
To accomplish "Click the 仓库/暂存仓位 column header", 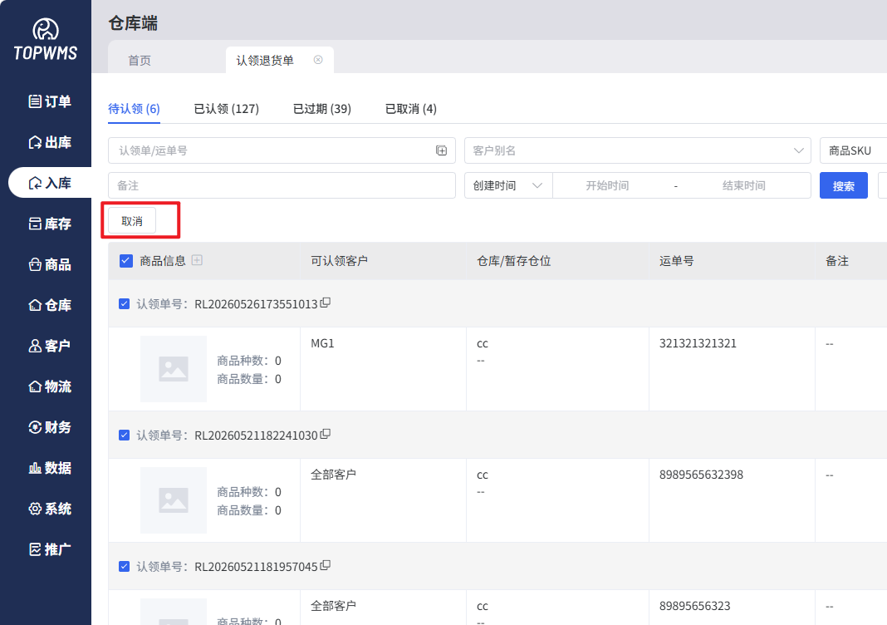I will pos(513,261).
